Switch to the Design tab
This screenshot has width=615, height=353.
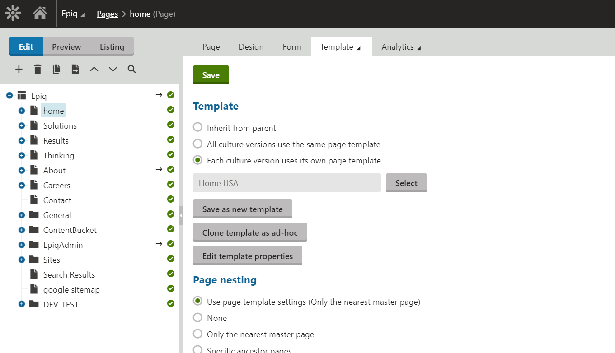click(251, 47)
